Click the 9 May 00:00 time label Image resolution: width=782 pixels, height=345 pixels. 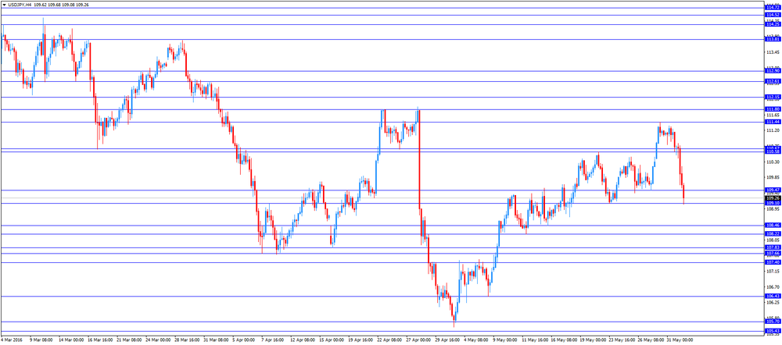pos(504,340)
